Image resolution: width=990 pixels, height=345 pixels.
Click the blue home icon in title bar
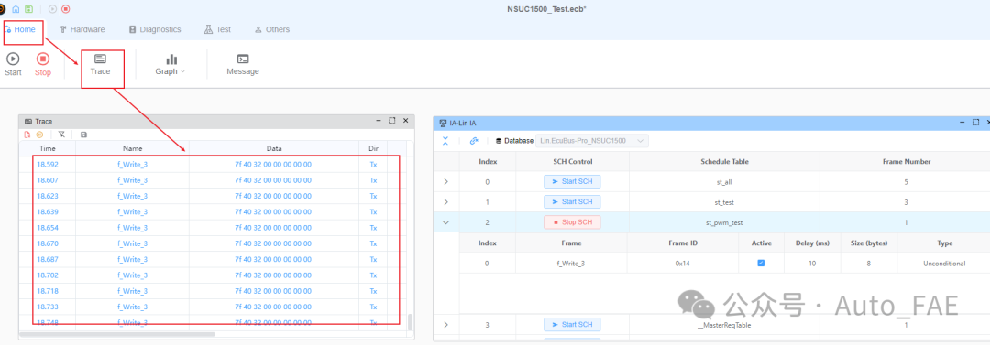16,9
